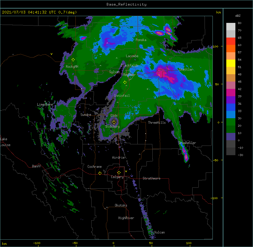Click the Sundre label
This screenshot has height=247, width=253.
point(86,115)
